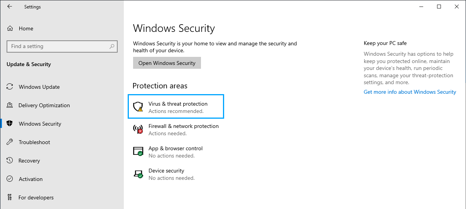Click the App & browser control window icon
Screen dimensions: 466x209
(x=138, y=151)
